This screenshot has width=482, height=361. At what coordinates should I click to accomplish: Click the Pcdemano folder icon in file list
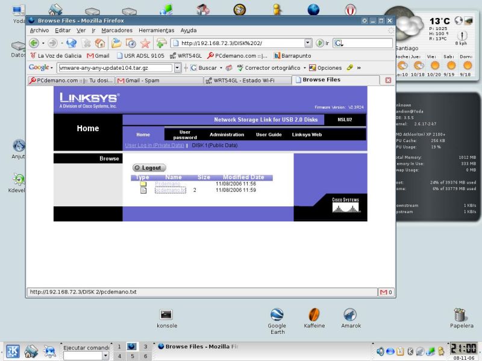click(143, 184)
